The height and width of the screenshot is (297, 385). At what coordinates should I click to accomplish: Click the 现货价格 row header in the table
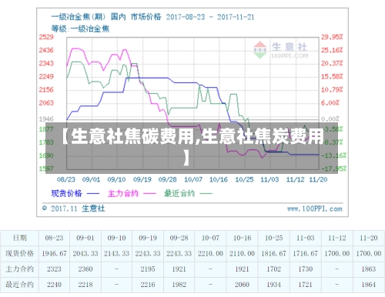[x=20, y=253]
